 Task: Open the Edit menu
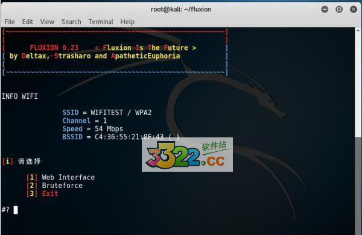(28, 22)
